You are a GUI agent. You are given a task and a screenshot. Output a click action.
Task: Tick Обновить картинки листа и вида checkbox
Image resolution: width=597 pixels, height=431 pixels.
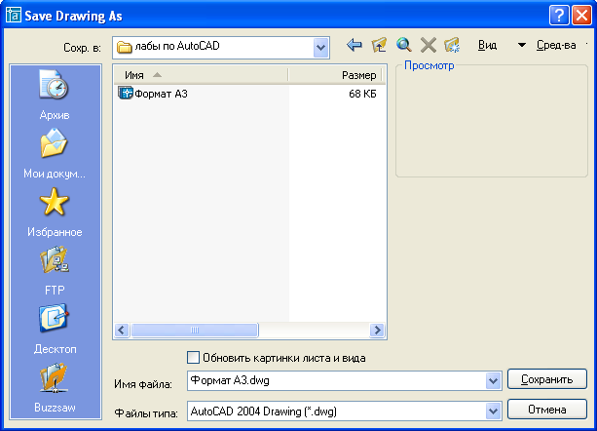[x=193, y=358]
